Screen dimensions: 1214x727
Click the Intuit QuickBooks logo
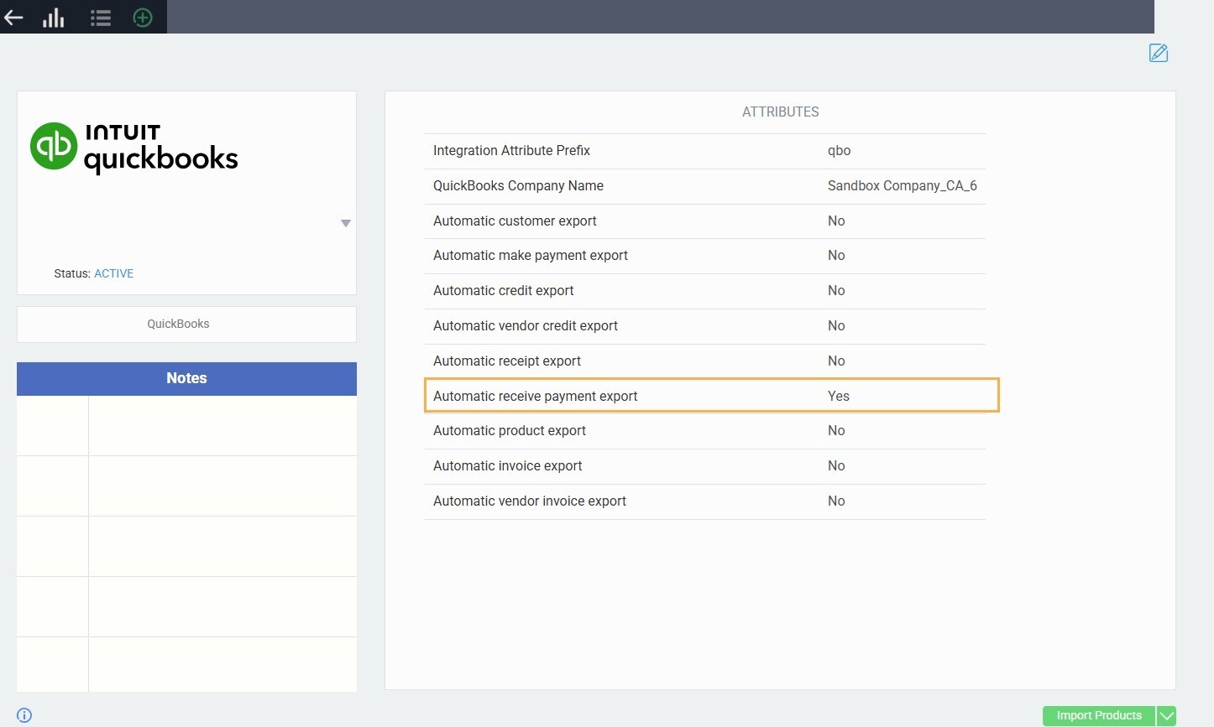coord(134,148)
